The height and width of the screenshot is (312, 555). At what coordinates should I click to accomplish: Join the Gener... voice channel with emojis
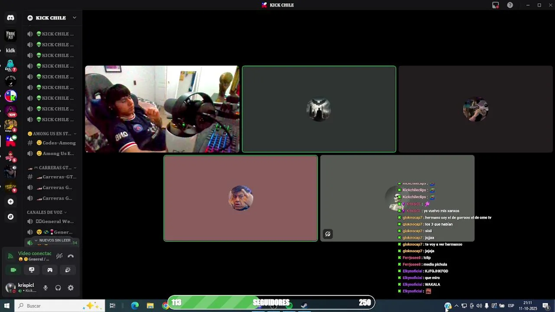click(x=52, y=232)
